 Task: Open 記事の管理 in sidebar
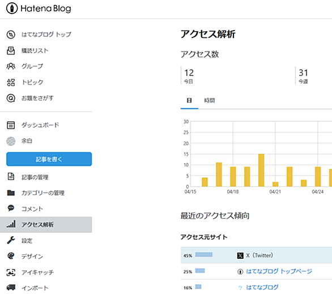point(35,177)
